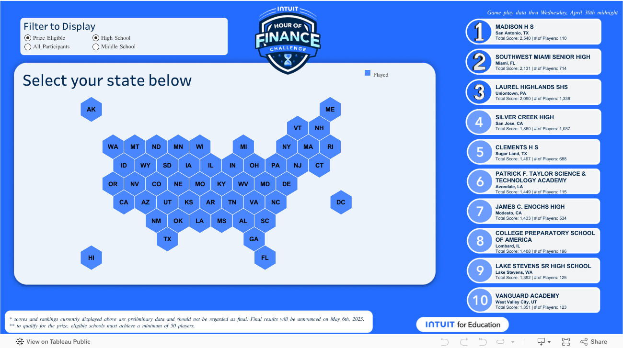The width and height of the screenshot is (623, 348).
Task: Choose the Middle School filter
Action: (96, 47)
